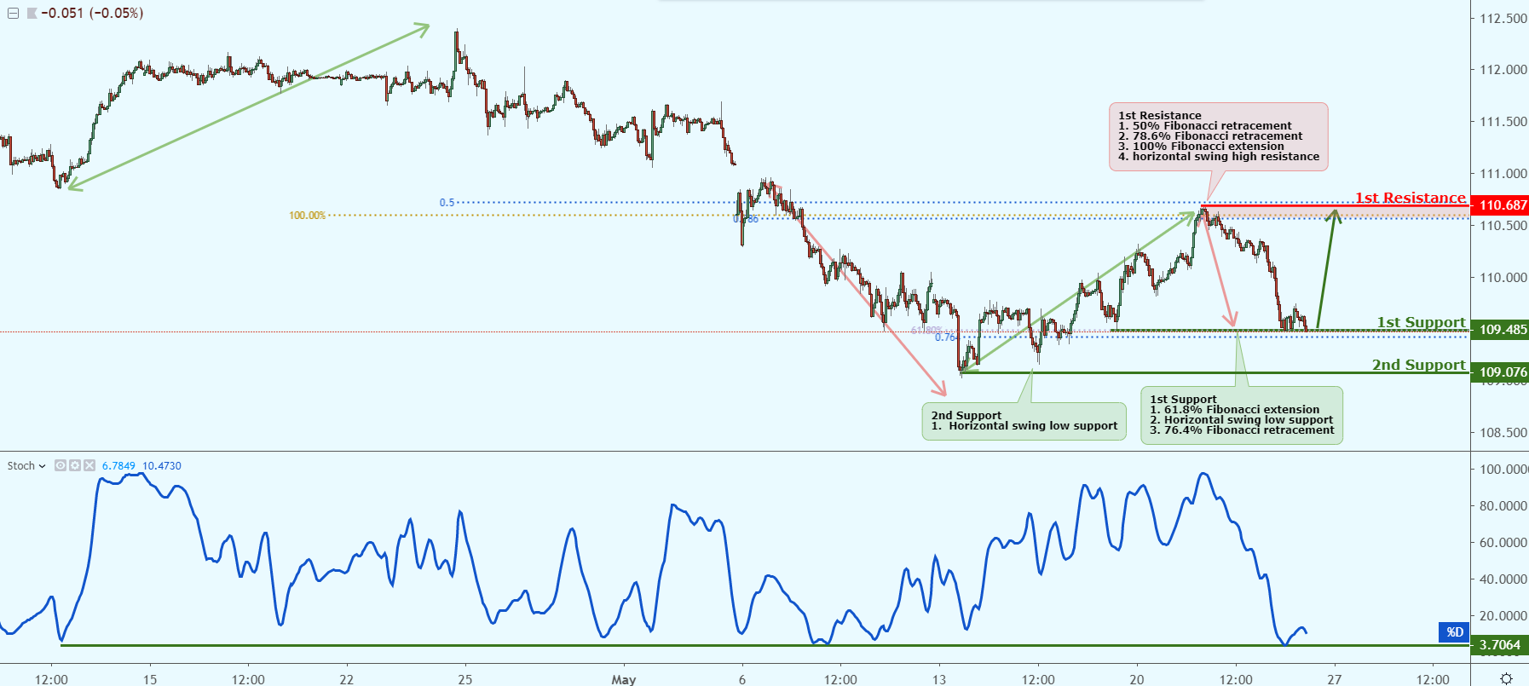This screenshot has height=686, width=1529.
Task: Click the 0.5 Fibonacci level label
Action: 447,203
